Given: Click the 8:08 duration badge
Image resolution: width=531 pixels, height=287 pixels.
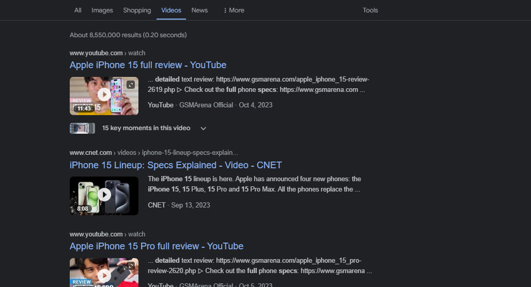Looking at the screenshot, I should click(x=82, y=209).
